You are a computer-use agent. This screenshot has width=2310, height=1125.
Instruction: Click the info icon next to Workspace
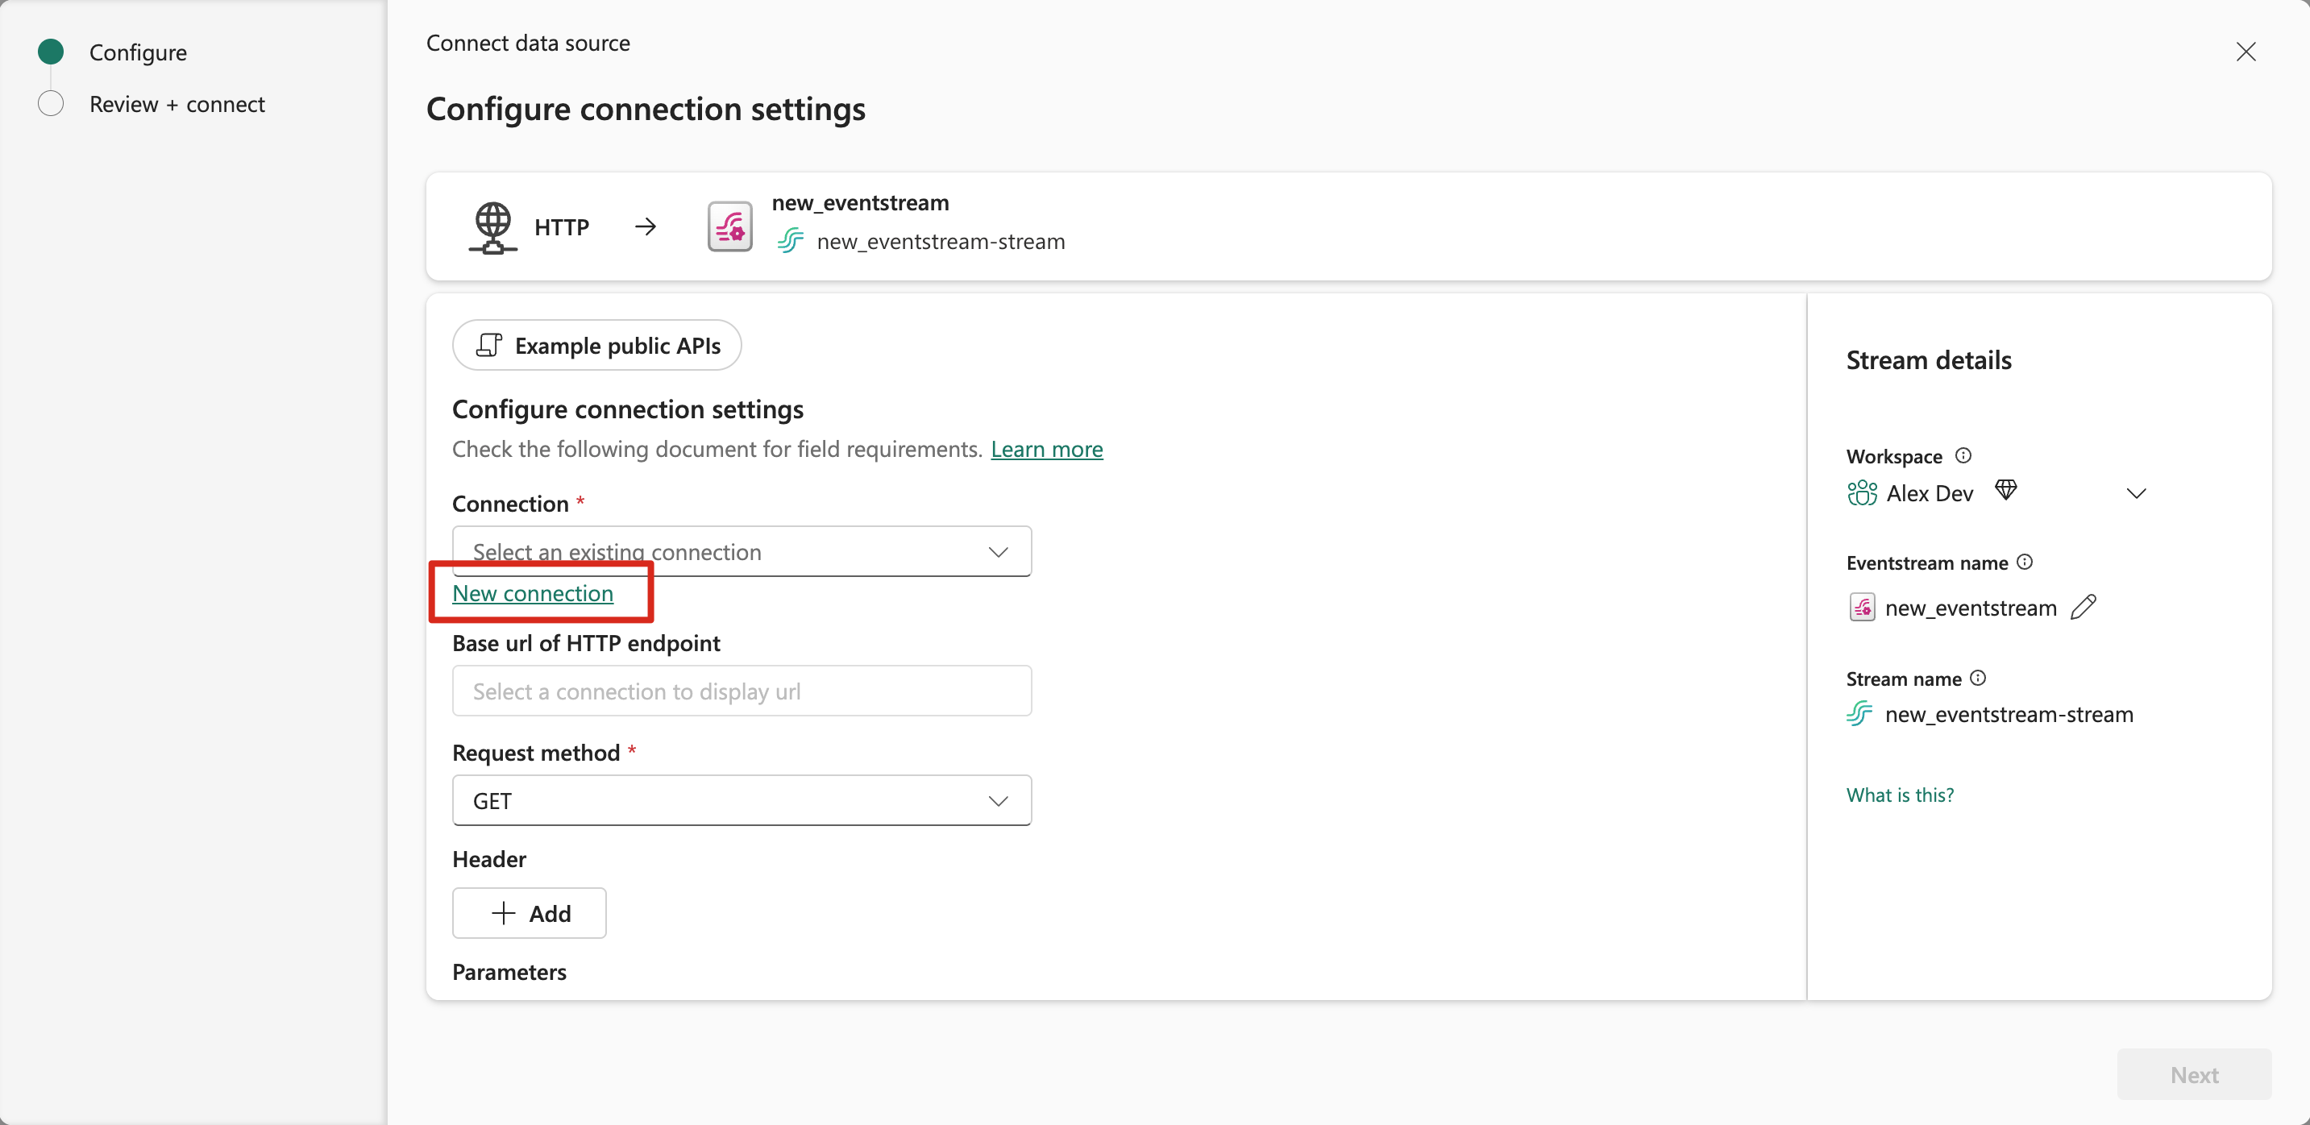pos(1963,455)
